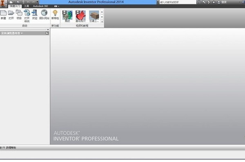Switch to the Autodesk 360 ribbon tab
The width and height of the screenshot is (245, 162).
[40, 6]
